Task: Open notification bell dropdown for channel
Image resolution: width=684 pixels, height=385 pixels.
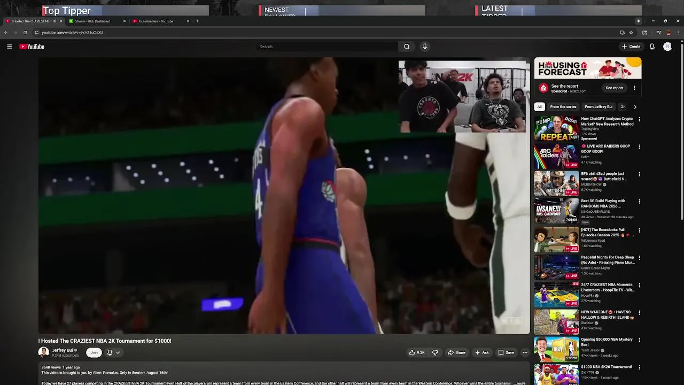Action: coord(113,352)
